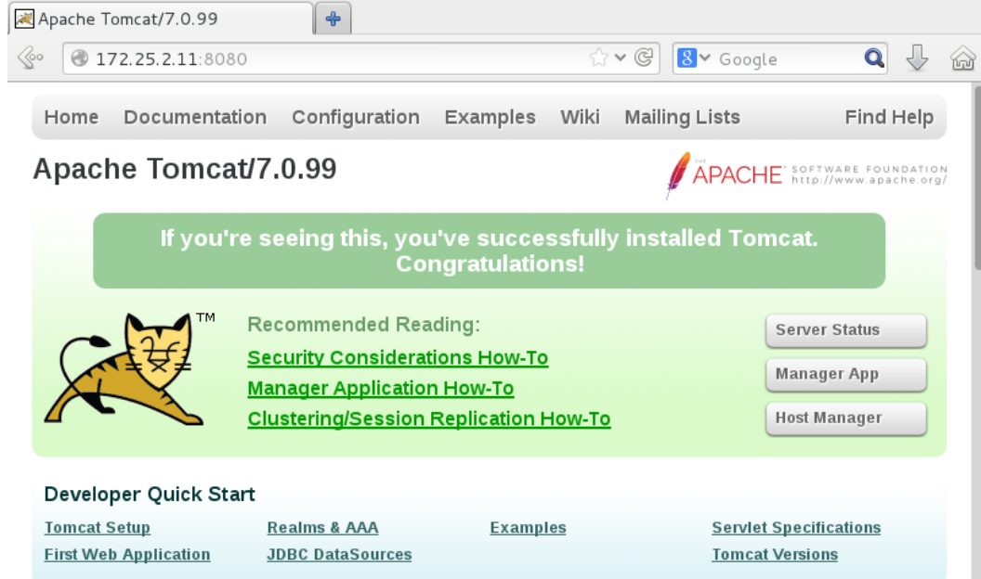Open the Configuration navigation item
The image size is (981, 579).
(356, 118)
